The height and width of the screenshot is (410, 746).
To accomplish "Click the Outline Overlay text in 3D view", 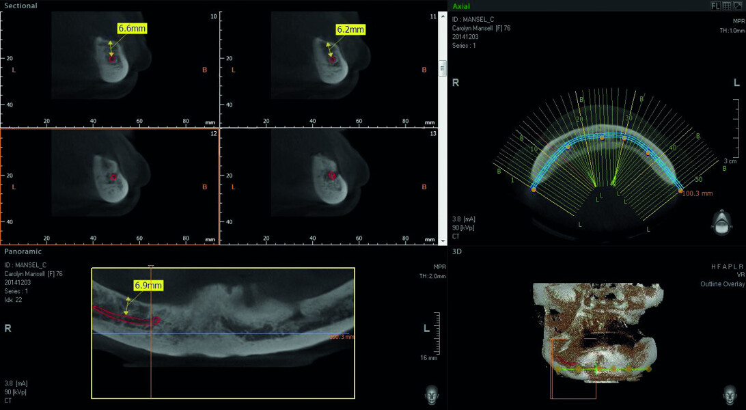I will [x=722, y=284].
